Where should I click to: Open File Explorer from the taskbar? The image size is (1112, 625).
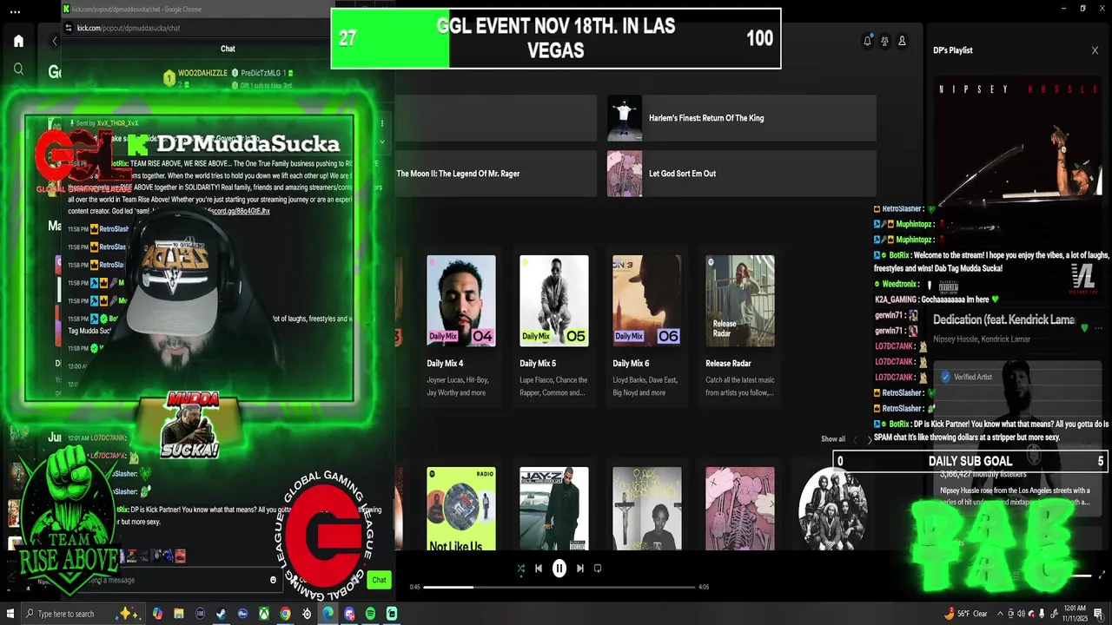(178, 614)
